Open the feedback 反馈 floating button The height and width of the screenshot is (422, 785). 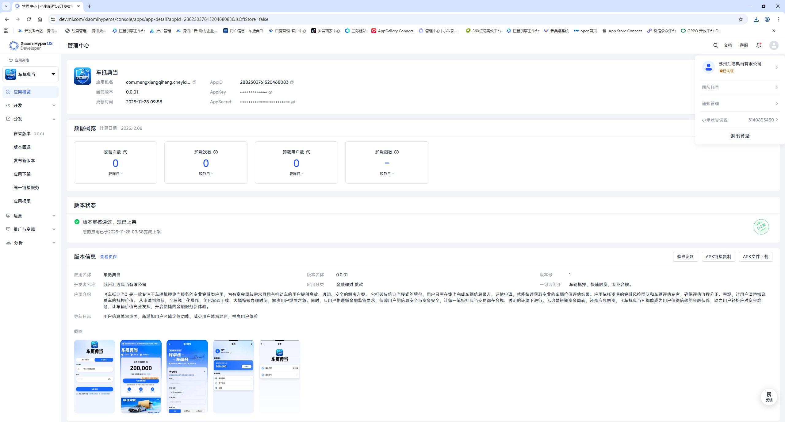tap(769, 397)
